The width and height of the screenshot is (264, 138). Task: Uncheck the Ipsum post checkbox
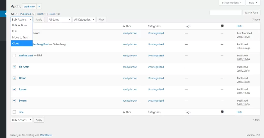pos(14,89)
